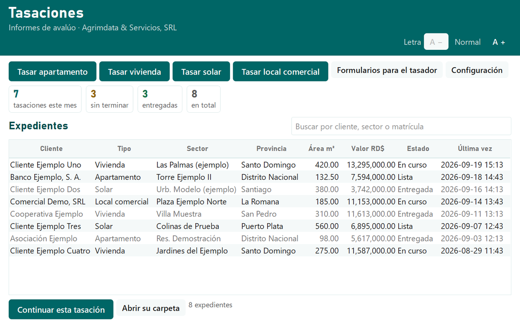
Task: Click area value 560.00
Action: point(328,226)
